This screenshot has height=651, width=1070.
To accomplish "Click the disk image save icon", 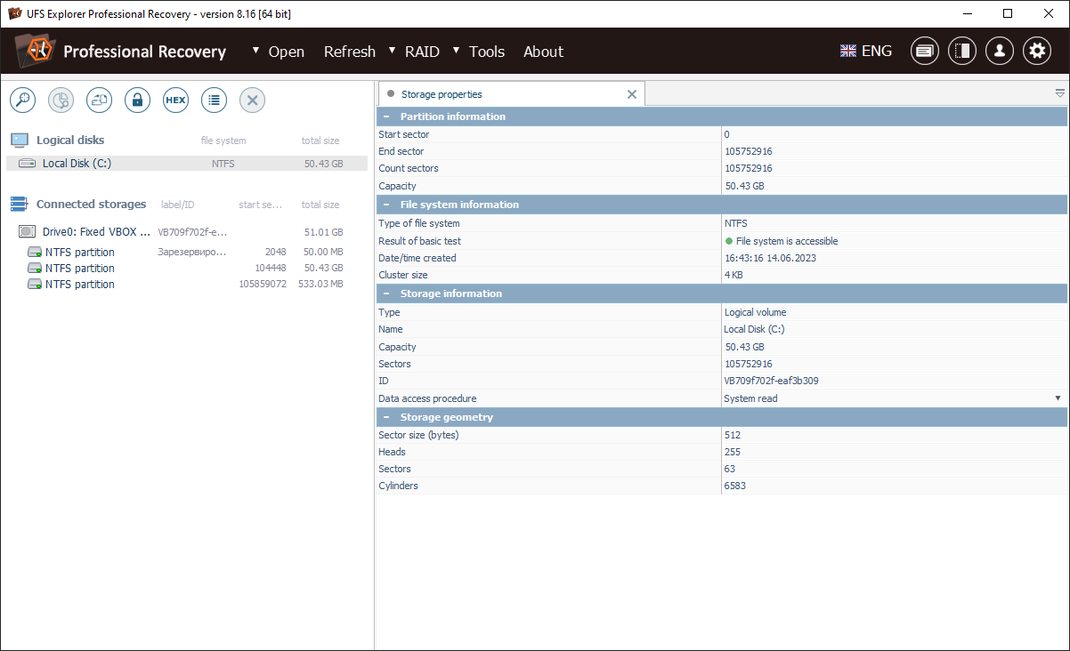I will (x=99, y=100).
